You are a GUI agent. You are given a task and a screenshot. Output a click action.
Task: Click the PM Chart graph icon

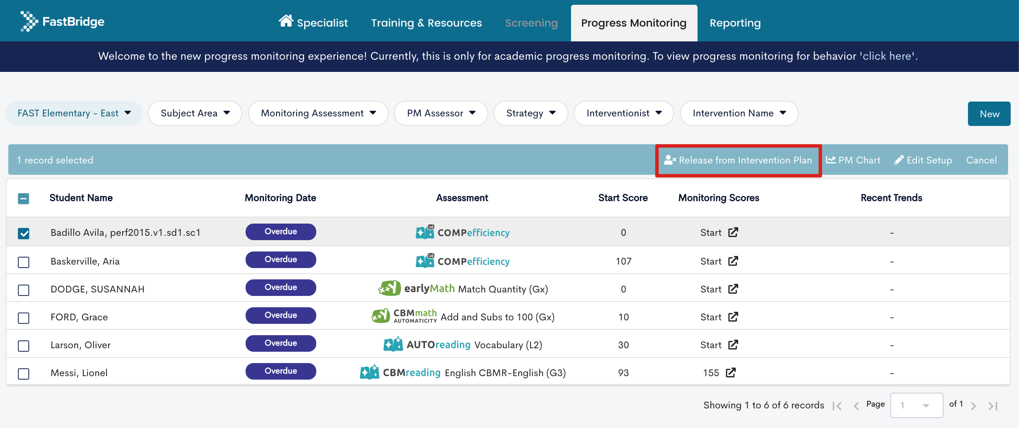(x=831, y=160)
